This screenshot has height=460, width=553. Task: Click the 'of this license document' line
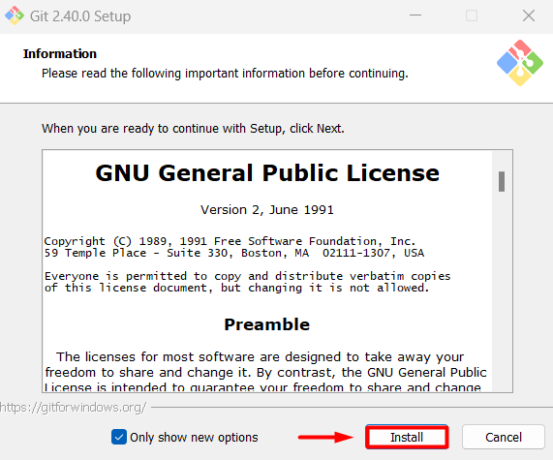coord(236,288)
